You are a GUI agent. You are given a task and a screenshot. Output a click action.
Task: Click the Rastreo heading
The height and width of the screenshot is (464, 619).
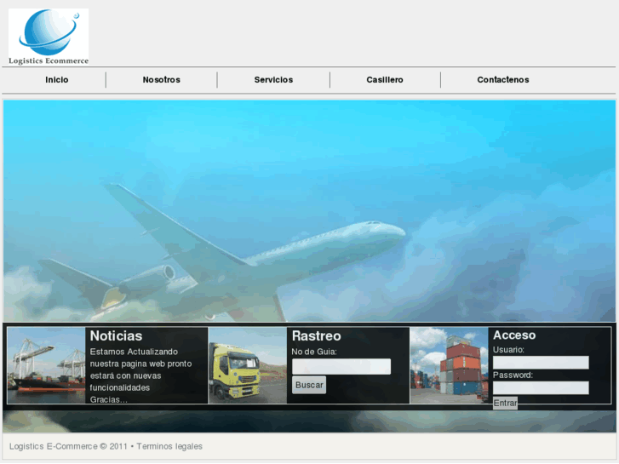coord(316,335)
